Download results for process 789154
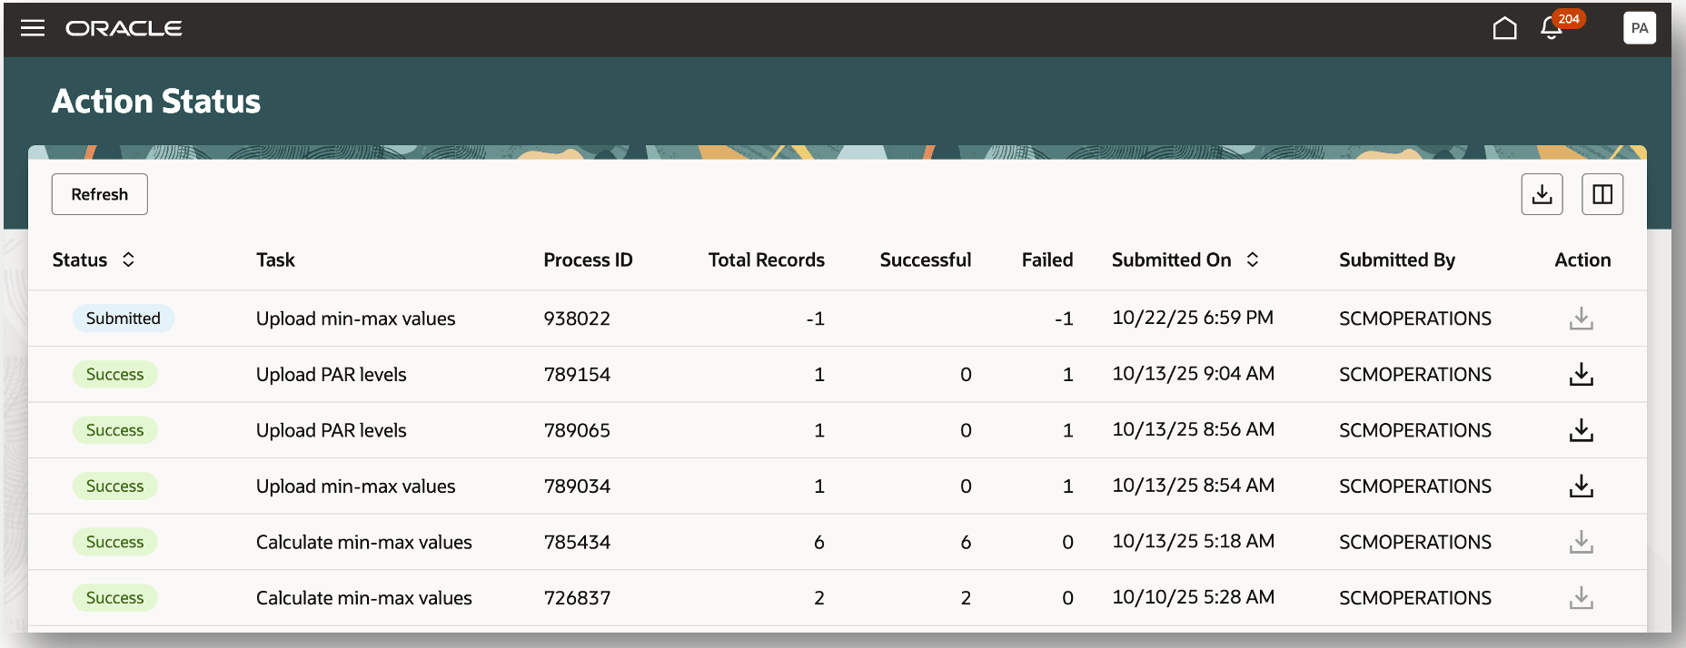This screenshot has width=1686, height=648. coord(1581,374)
